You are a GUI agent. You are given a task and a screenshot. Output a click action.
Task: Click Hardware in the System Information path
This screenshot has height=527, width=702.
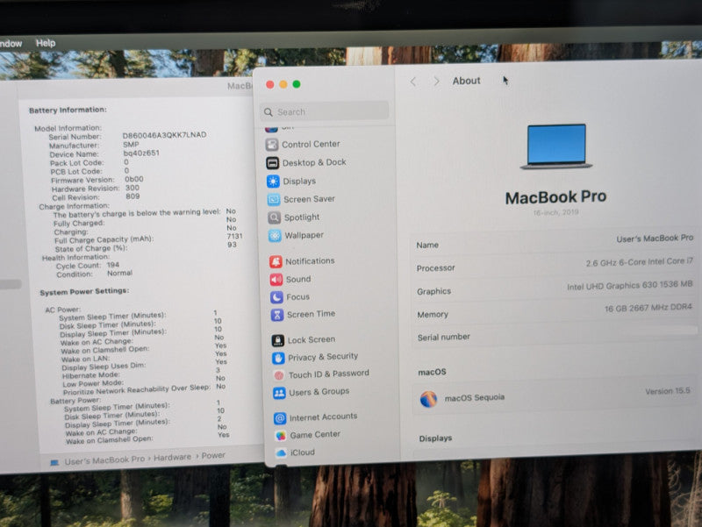[x=172, y=457]
